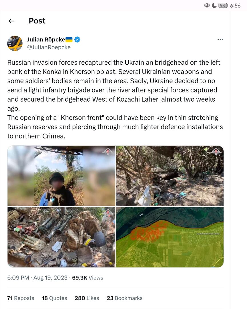Open the top-right forest debris photo
The height and width of the screenshot is (309, 247).
click(170, 176)
